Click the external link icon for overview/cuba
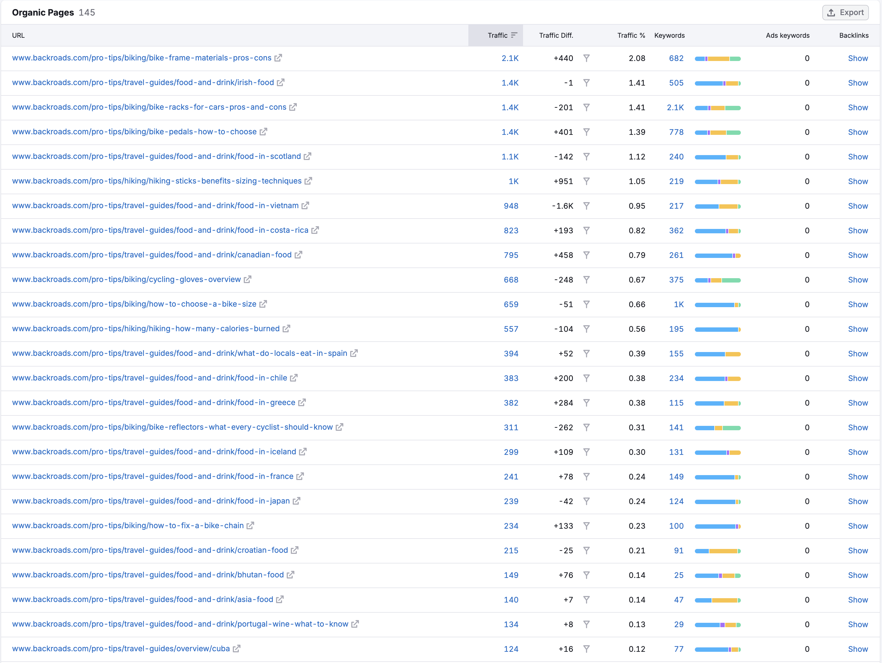This screenshot has height=663, width=882. [x=236, y=649]
